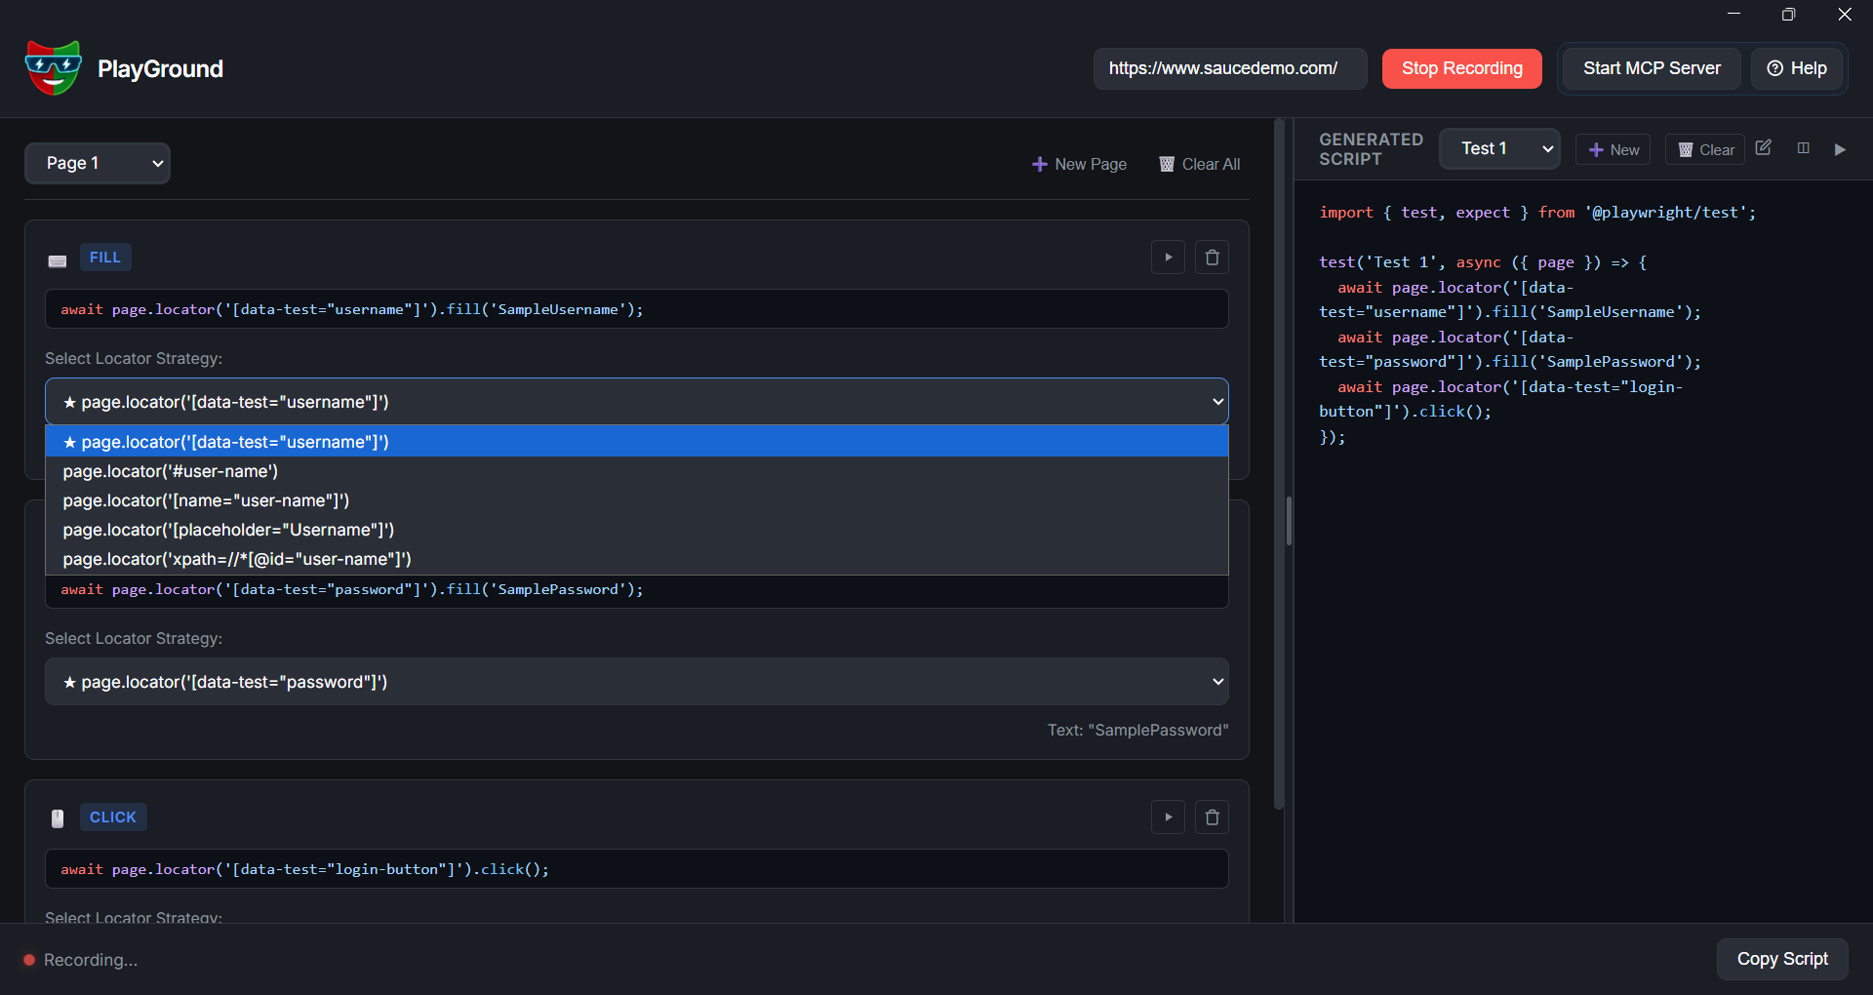The width and height of the screenshot is (1873, 995).
Task: Click the CLICK action badge
Action: click(113, 817)
